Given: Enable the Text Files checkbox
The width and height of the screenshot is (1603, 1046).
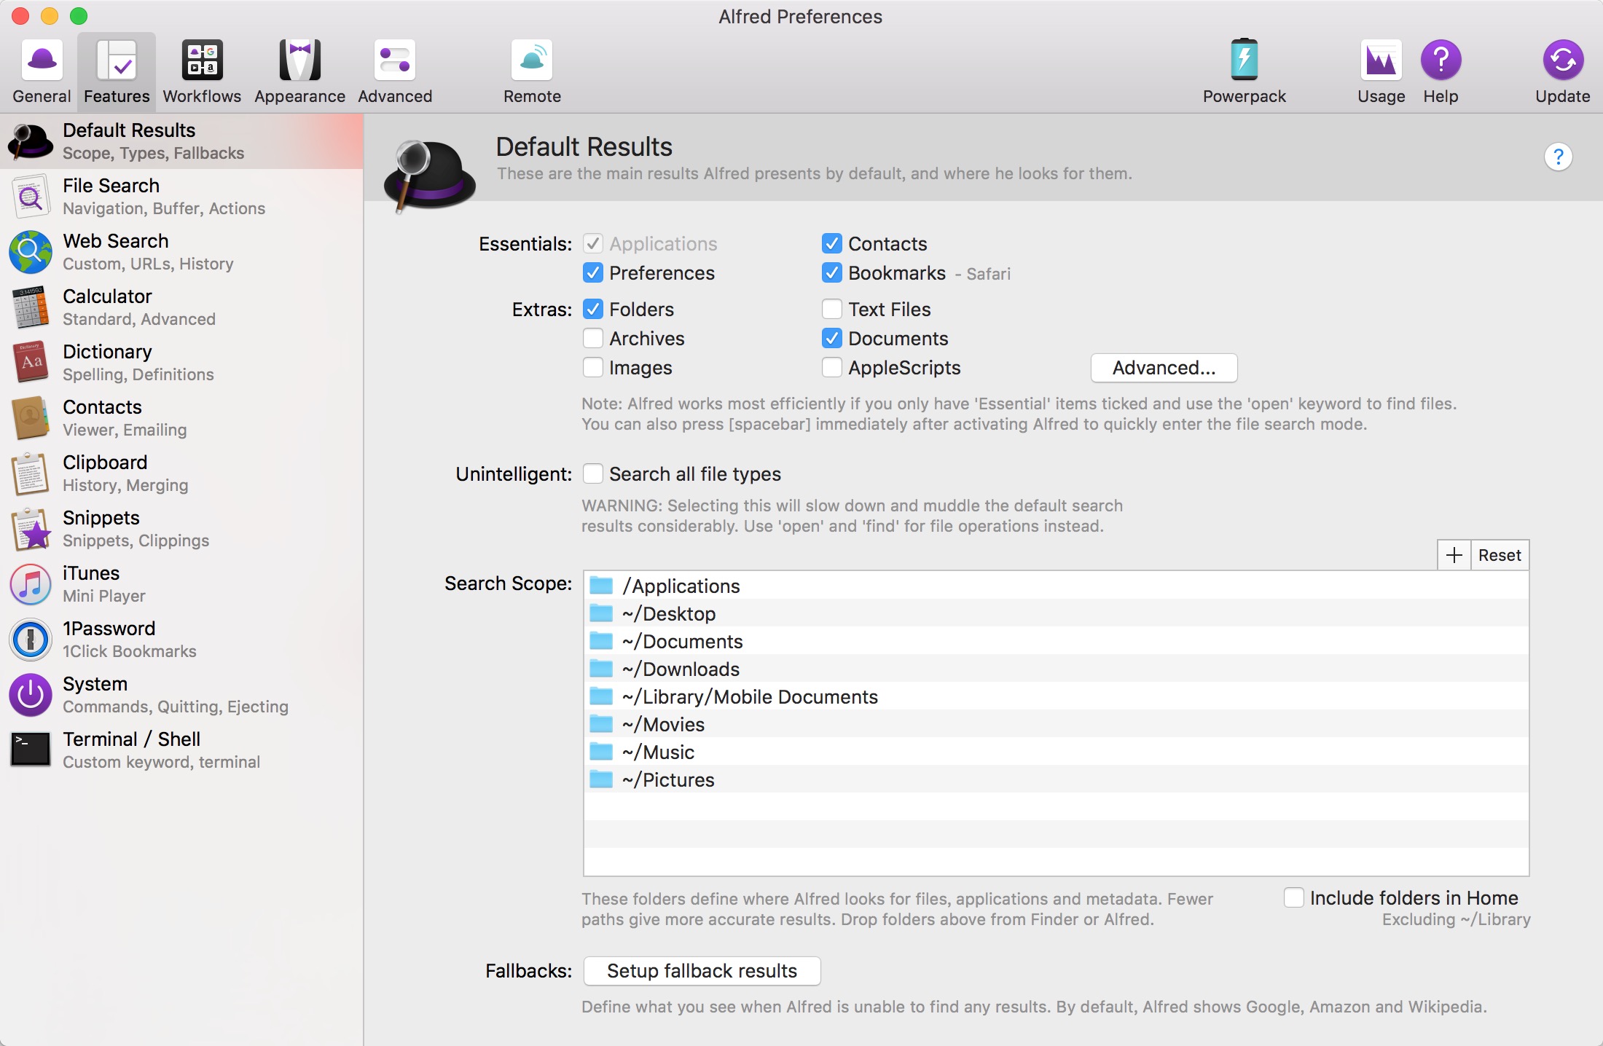Looking at the screenshot, I should click(832, 310).
